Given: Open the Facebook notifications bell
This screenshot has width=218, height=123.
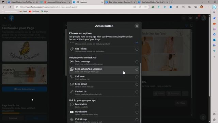Looking at the screenshot, I should 197,18.
